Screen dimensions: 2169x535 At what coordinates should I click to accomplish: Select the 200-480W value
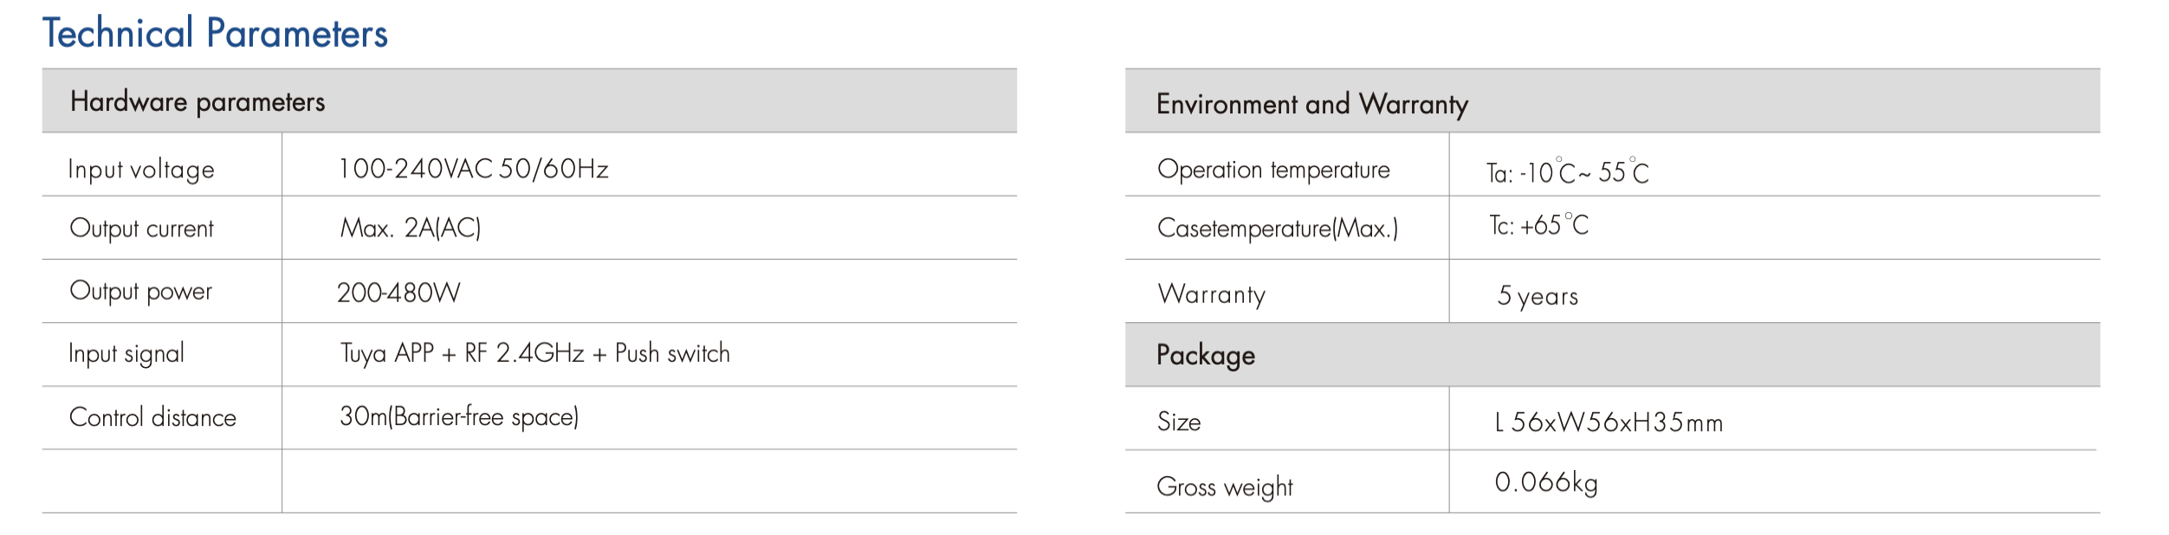tap(398, 293)
